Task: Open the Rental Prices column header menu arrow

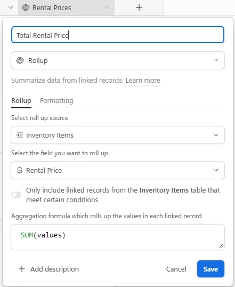Action: click(107, 7)
